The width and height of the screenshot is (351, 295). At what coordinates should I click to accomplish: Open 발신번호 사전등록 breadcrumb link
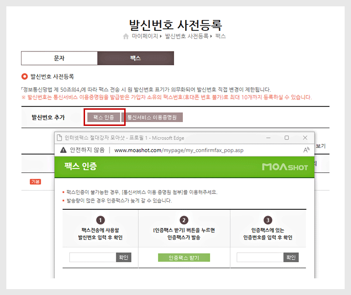tap(187, 36)
